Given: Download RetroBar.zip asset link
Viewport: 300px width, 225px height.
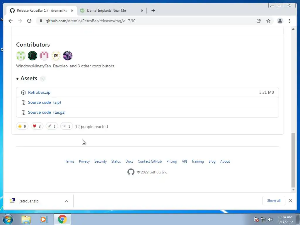Looking at the screenshot, I should point(39,92).
